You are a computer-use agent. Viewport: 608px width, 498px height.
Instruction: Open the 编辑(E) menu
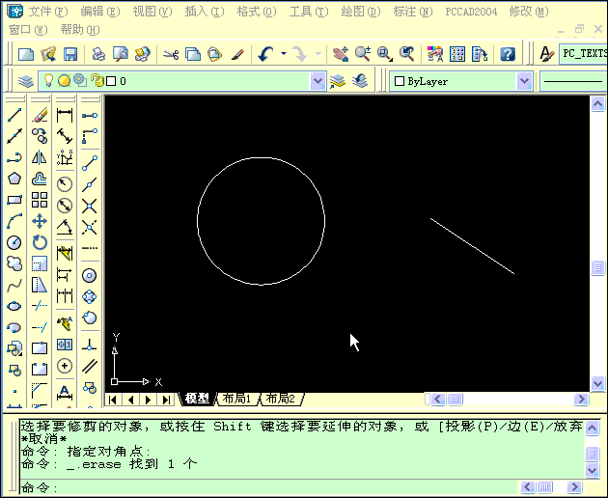click(100, 12)
